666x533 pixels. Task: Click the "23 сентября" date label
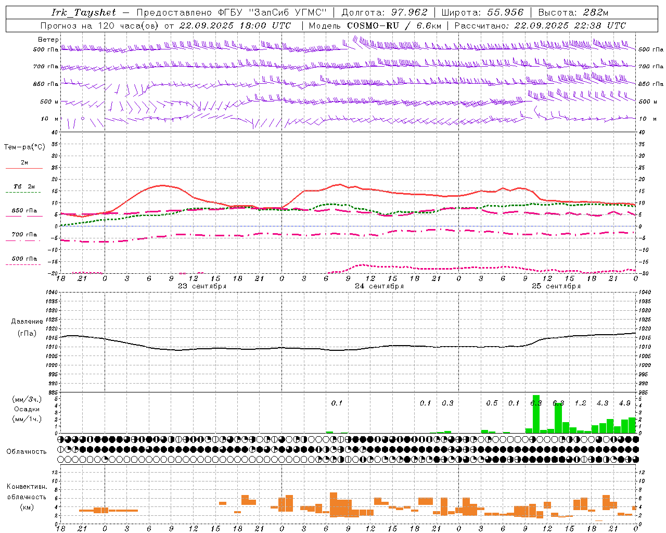click(202, 286)
